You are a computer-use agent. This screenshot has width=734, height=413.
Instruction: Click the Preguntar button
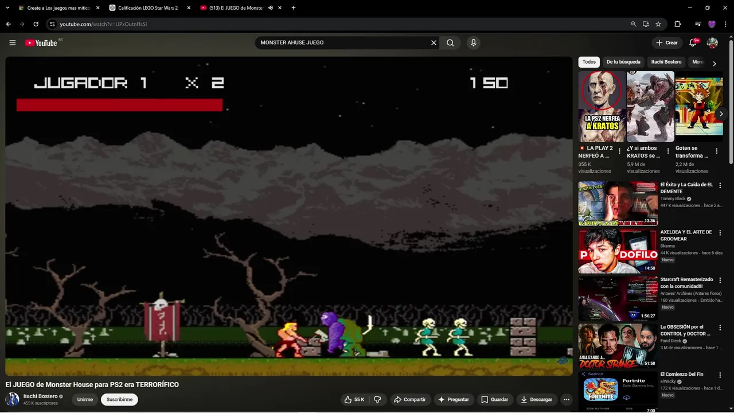tap(453, 400)
